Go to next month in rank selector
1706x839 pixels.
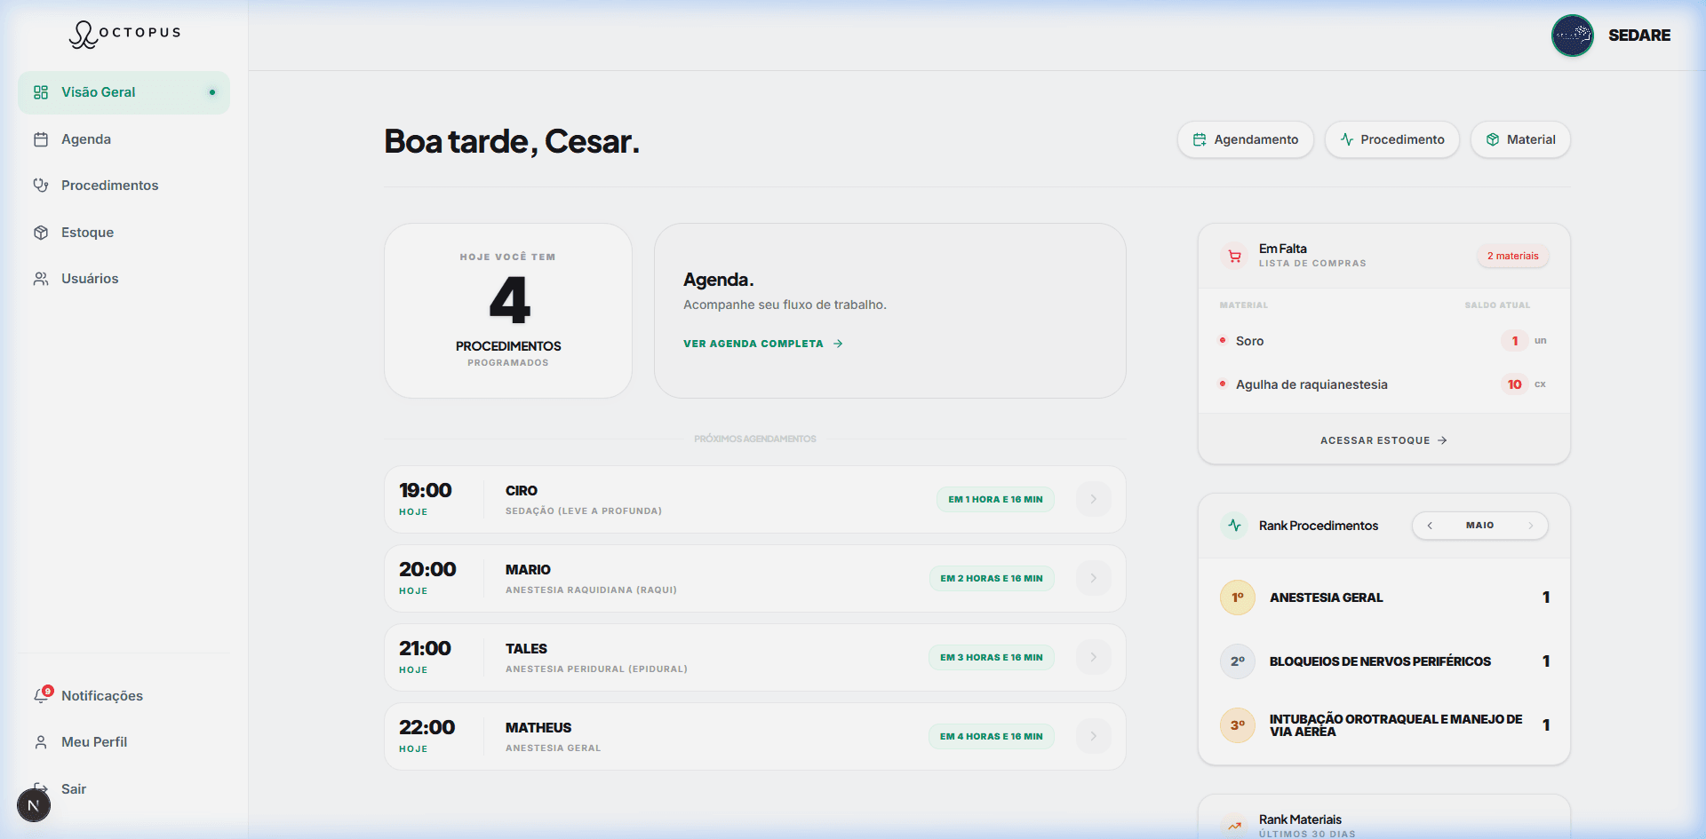1530,526
